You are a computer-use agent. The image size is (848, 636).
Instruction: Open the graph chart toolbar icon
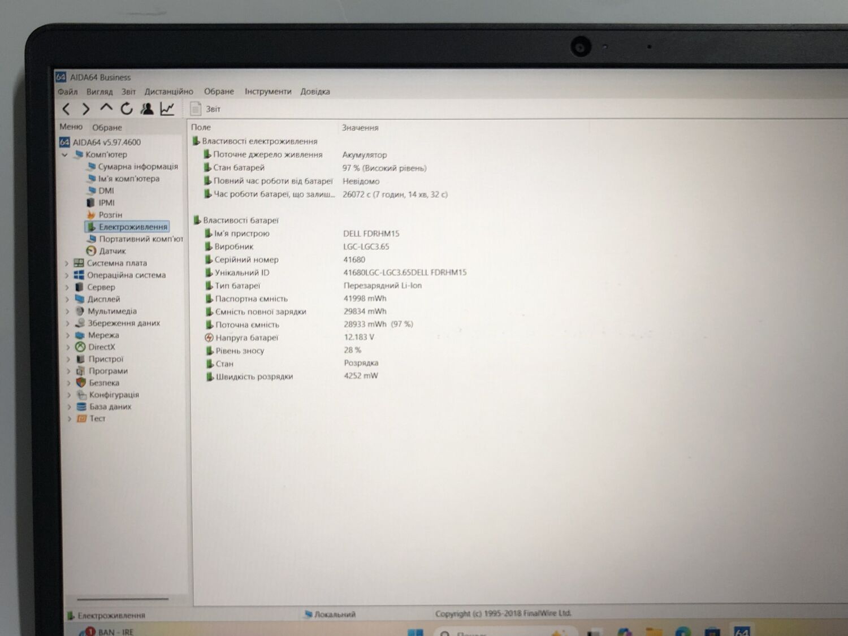coord(167,109)
